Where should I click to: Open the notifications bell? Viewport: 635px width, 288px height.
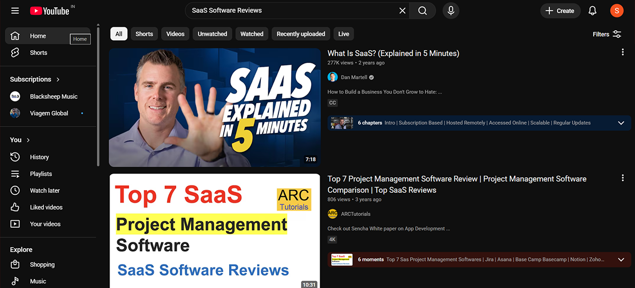(x=593, y=11)
